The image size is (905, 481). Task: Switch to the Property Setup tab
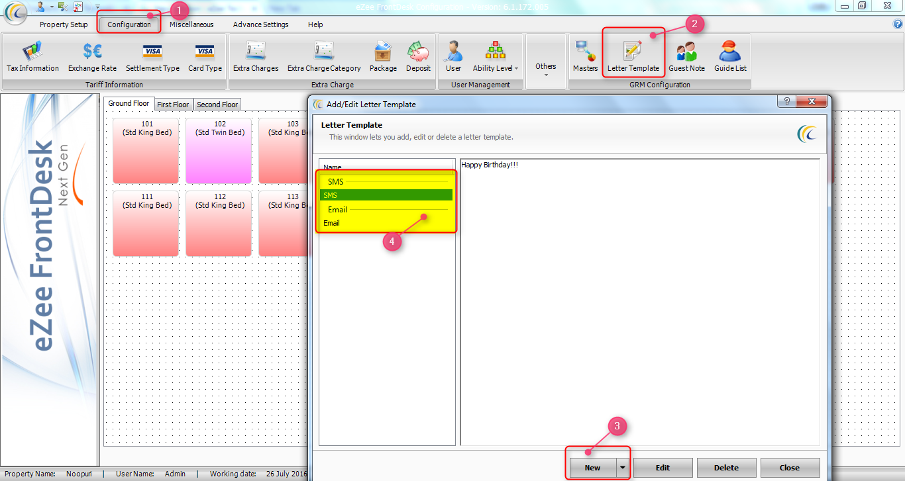coord(64,24)
